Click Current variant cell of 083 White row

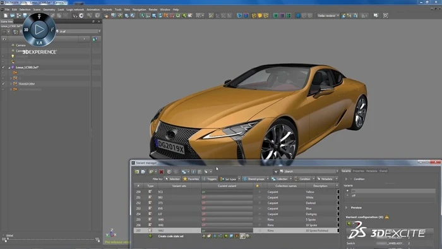click(227, 197)
